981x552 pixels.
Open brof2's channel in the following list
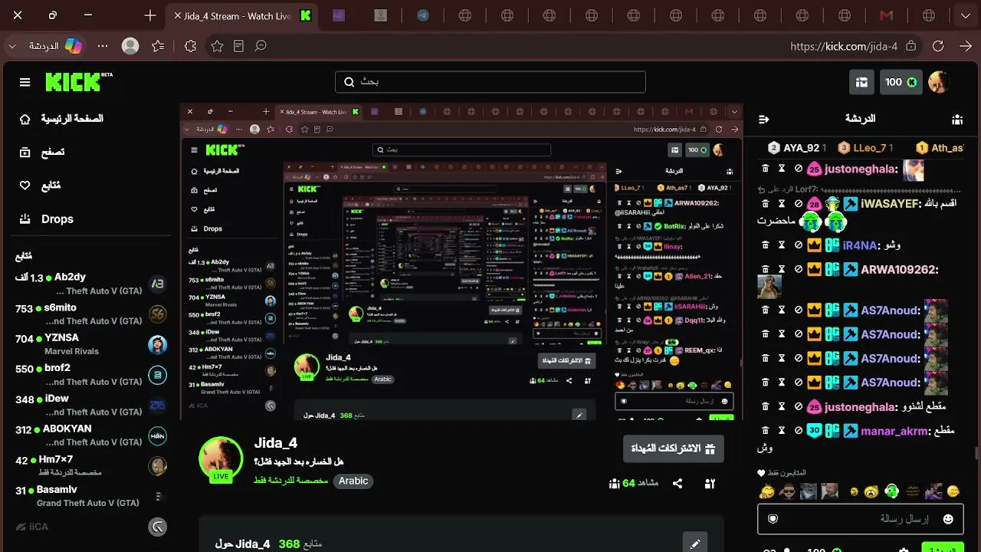click(x=90, y=374)
